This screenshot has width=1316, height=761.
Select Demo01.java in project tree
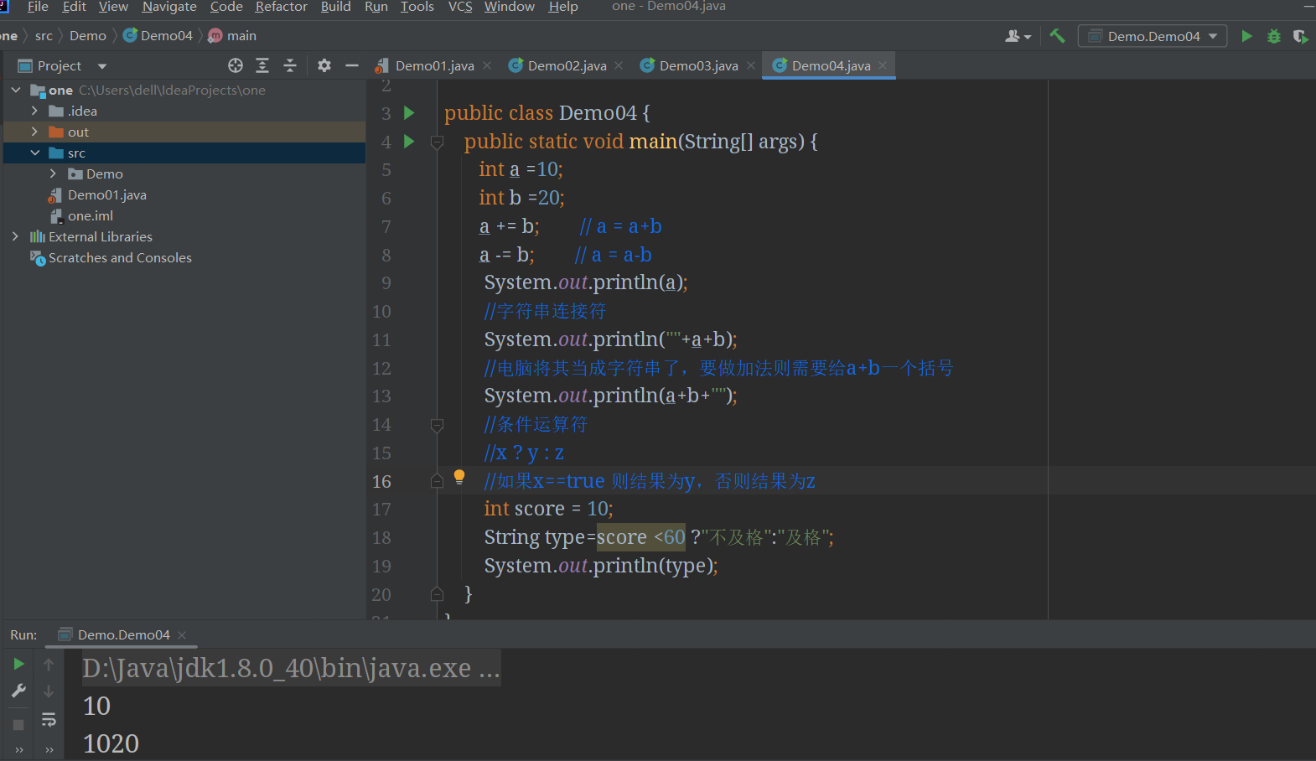coord(106,194)
